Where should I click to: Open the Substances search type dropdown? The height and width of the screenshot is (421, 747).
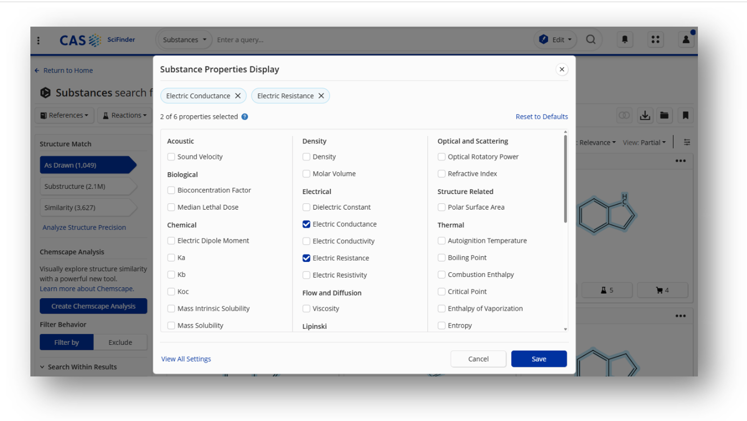[x=184, y=40]
